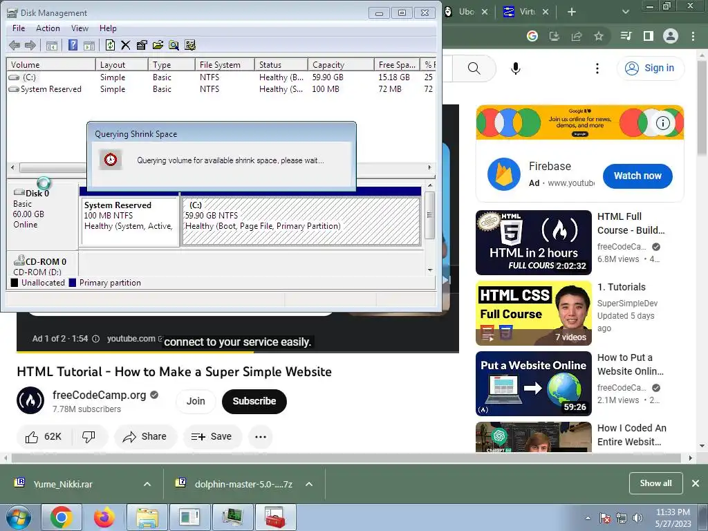Click the dislike thumbs-down button
Screen dimensions: 708x531
click(89, 437)
